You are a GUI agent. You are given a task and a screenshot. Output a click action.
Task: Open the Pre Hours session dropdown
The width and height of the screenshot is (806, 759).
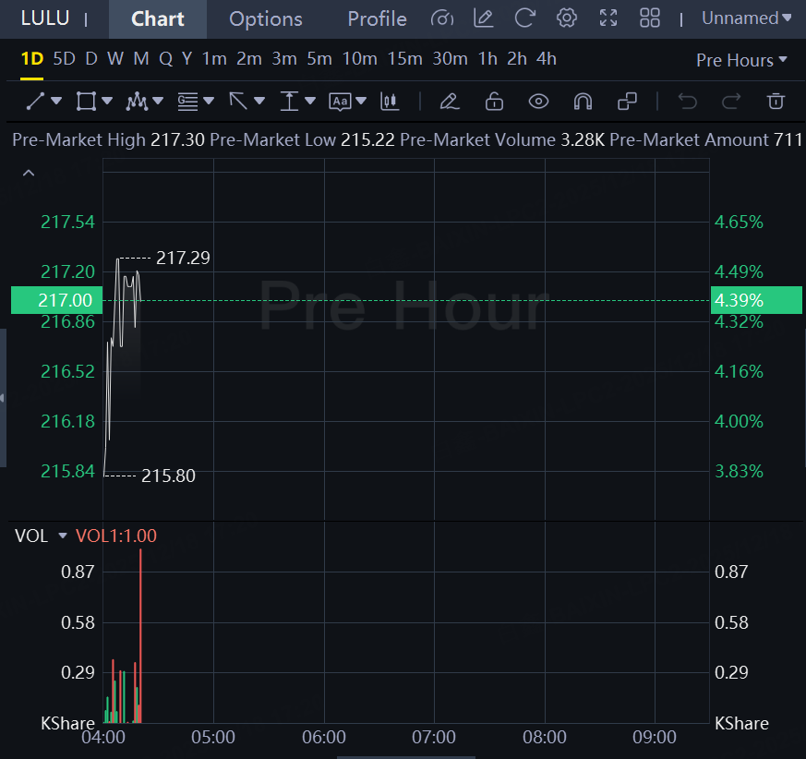point(741,60)
